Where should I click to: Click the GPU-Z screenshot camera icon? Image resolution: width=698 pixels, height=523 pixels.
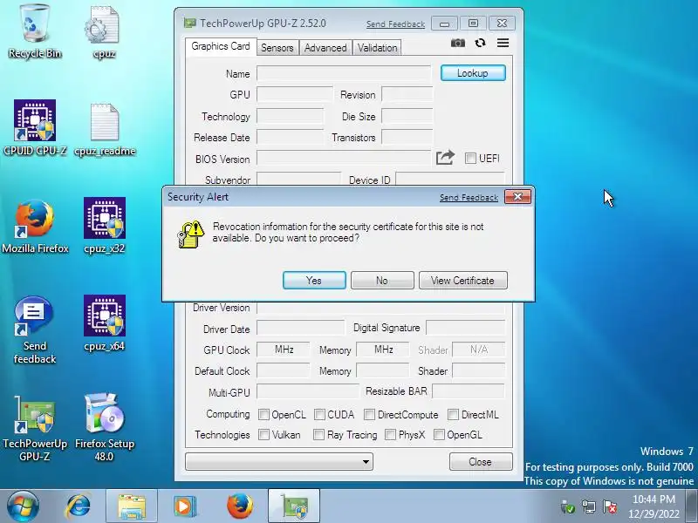(x=457, y=43)
